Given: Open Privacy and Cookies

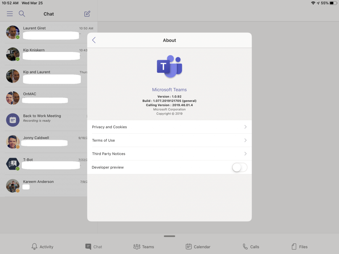Looking at the screenshot, I should [169, 127].
